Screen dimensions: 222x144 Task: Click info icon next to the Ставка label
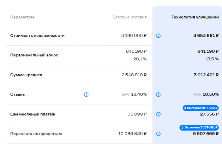tap(86, 94)
